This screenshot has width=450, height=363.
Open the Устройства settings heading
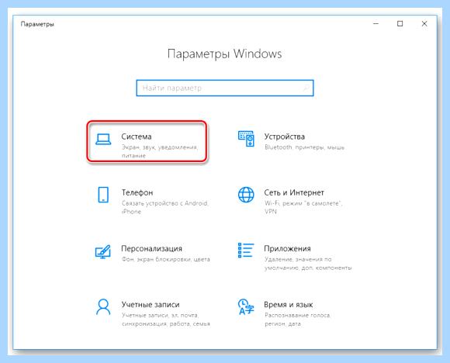point(285,137)
